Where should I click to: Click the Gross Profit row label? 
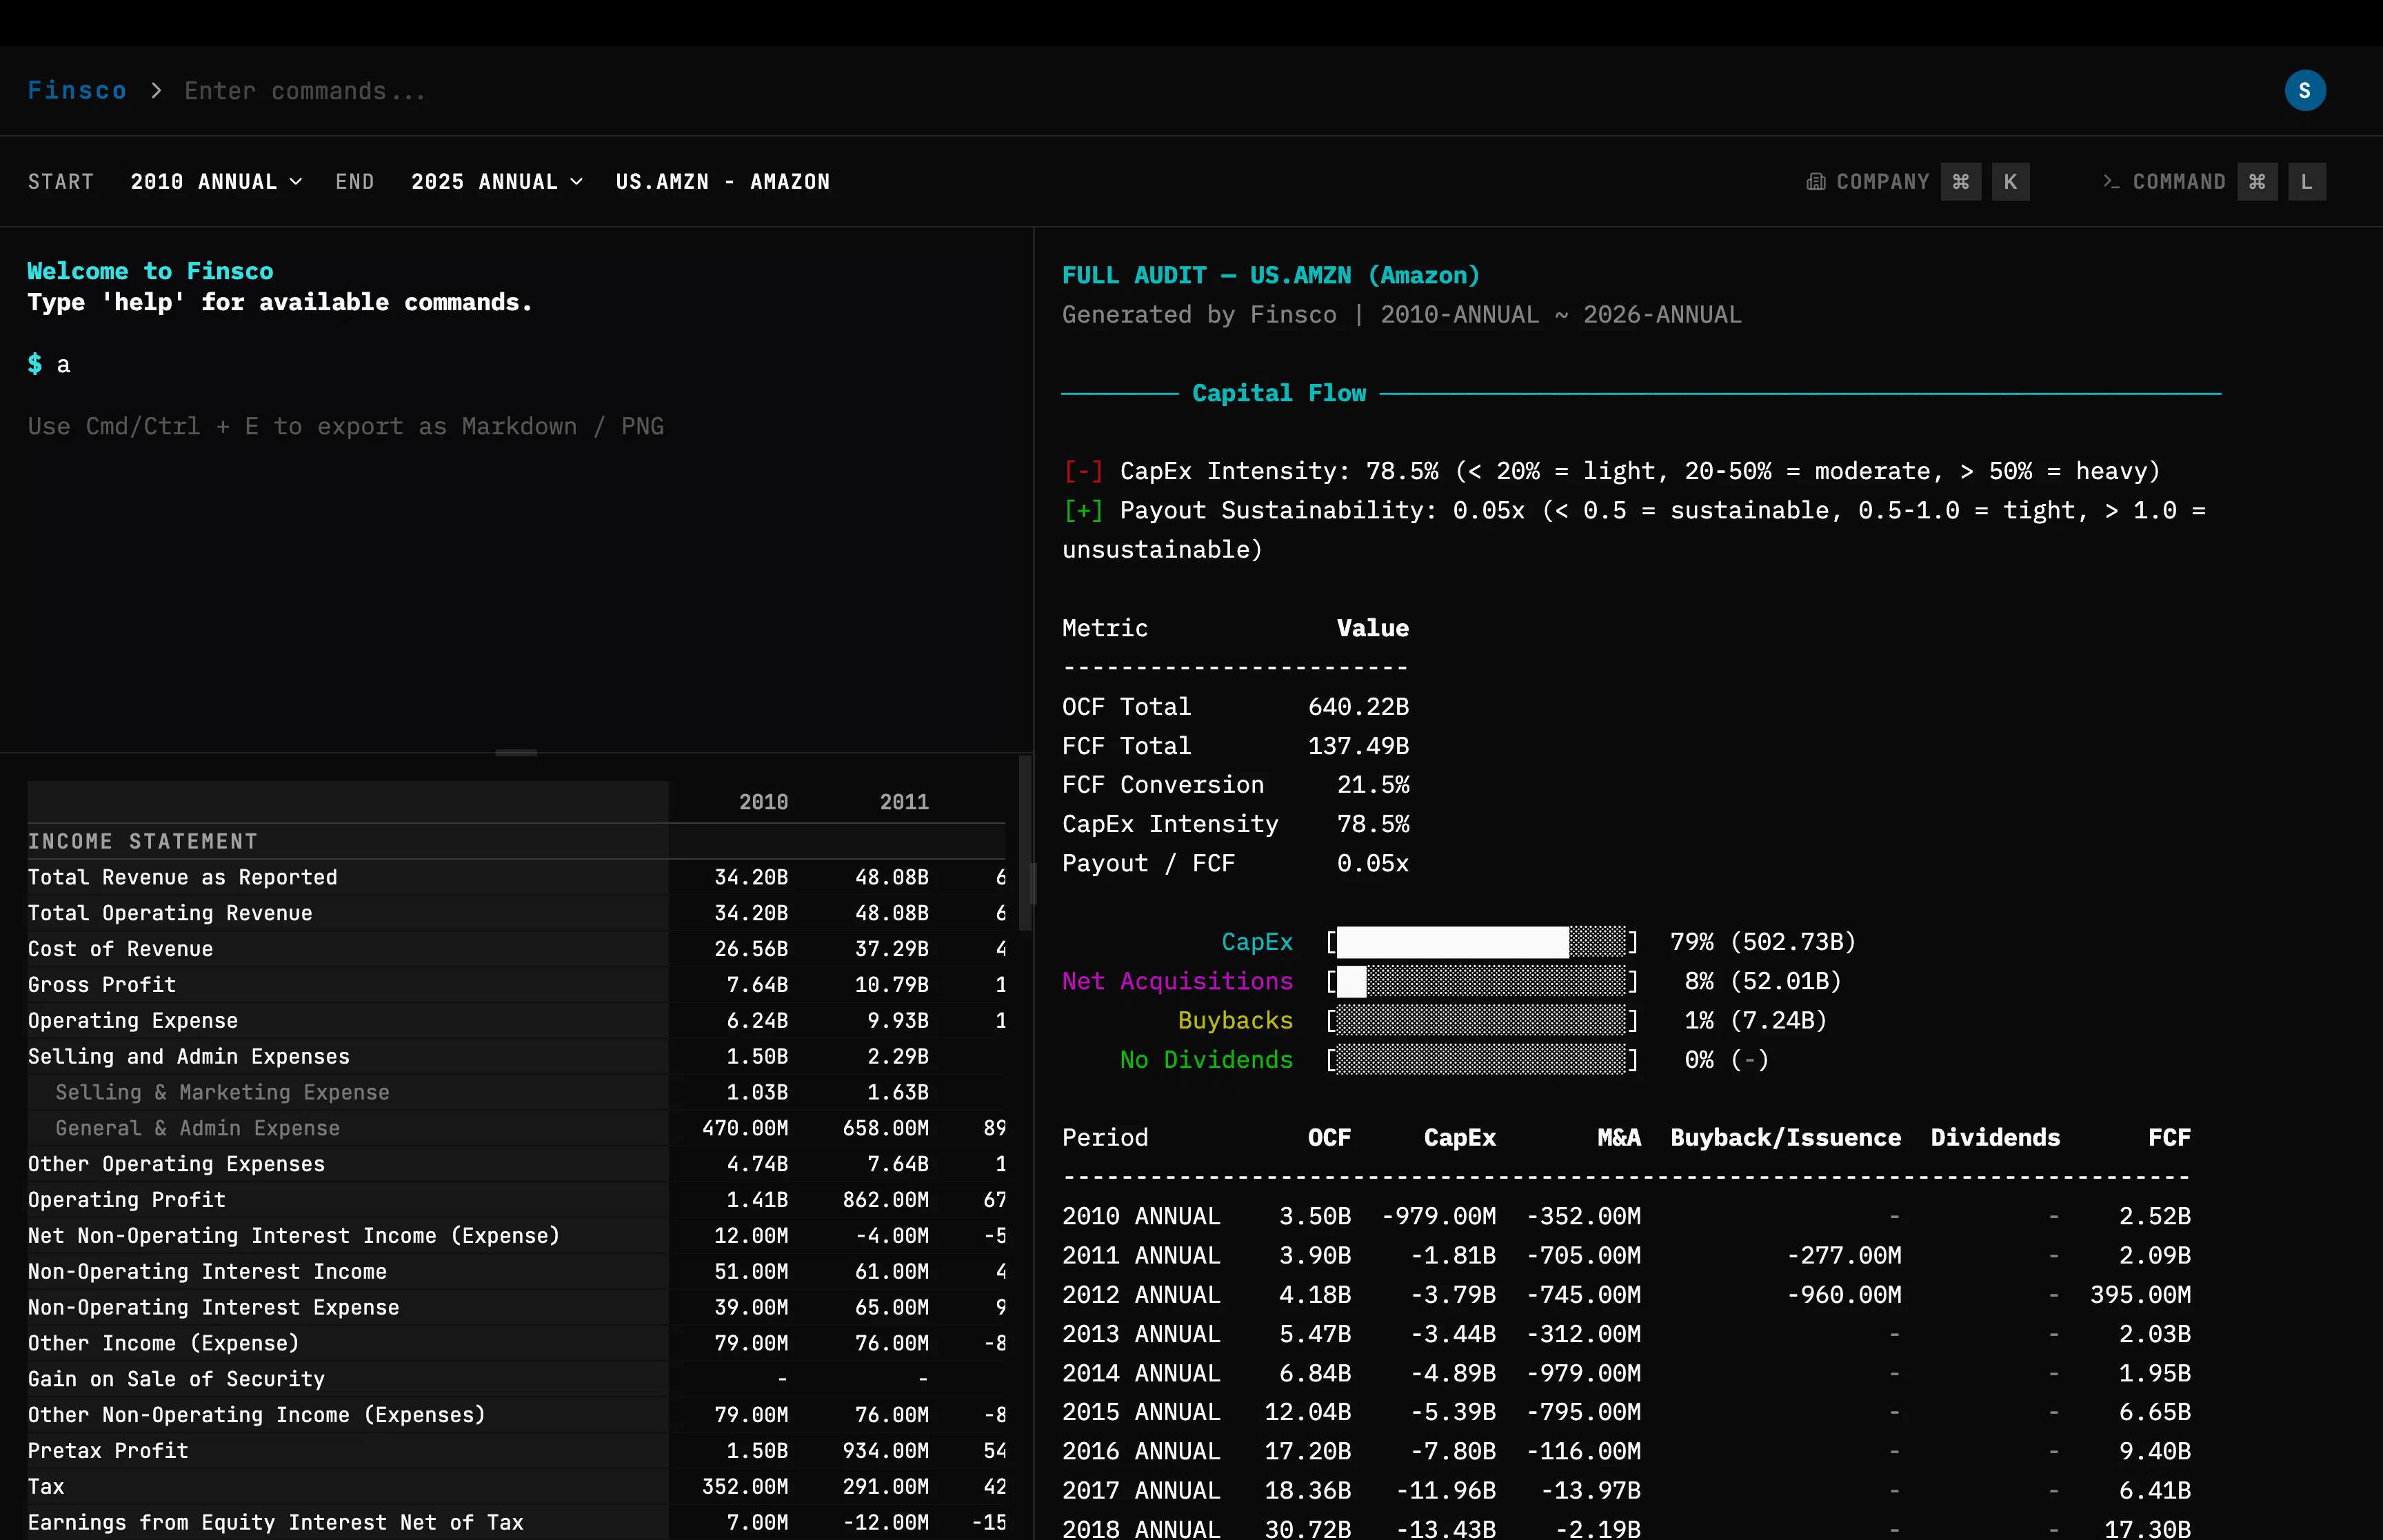click(x=102, y=985)
